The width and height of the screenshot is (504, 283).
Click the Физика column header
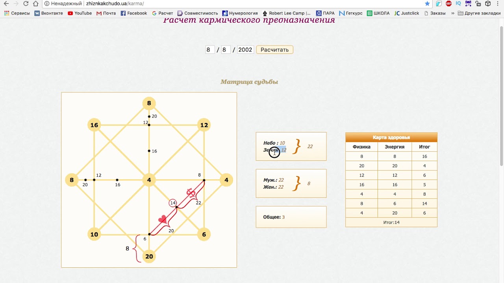coord(361,147)
